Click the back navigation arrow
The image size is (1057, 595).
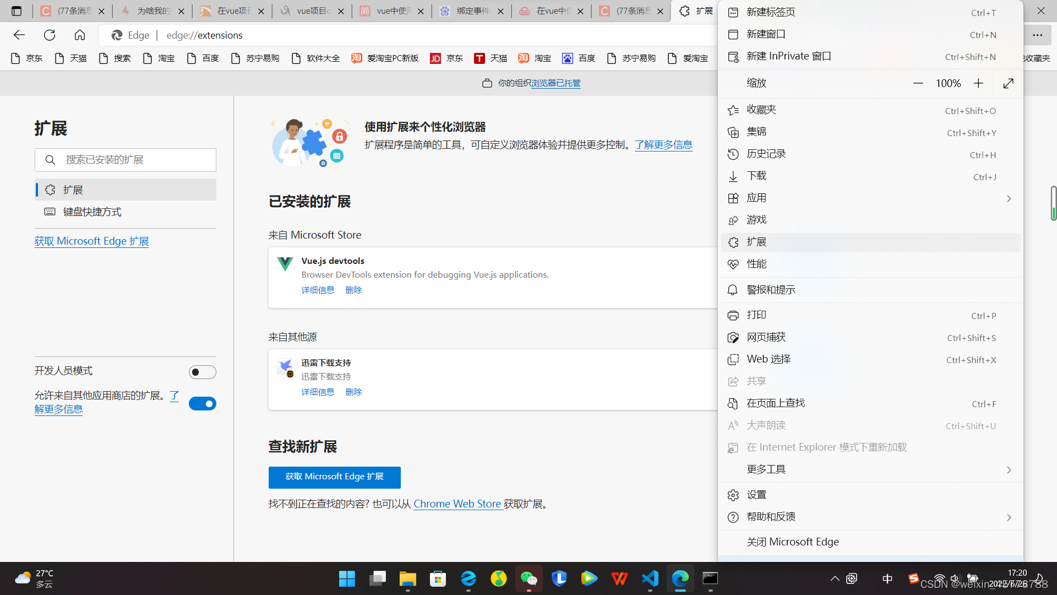[19, 35]
